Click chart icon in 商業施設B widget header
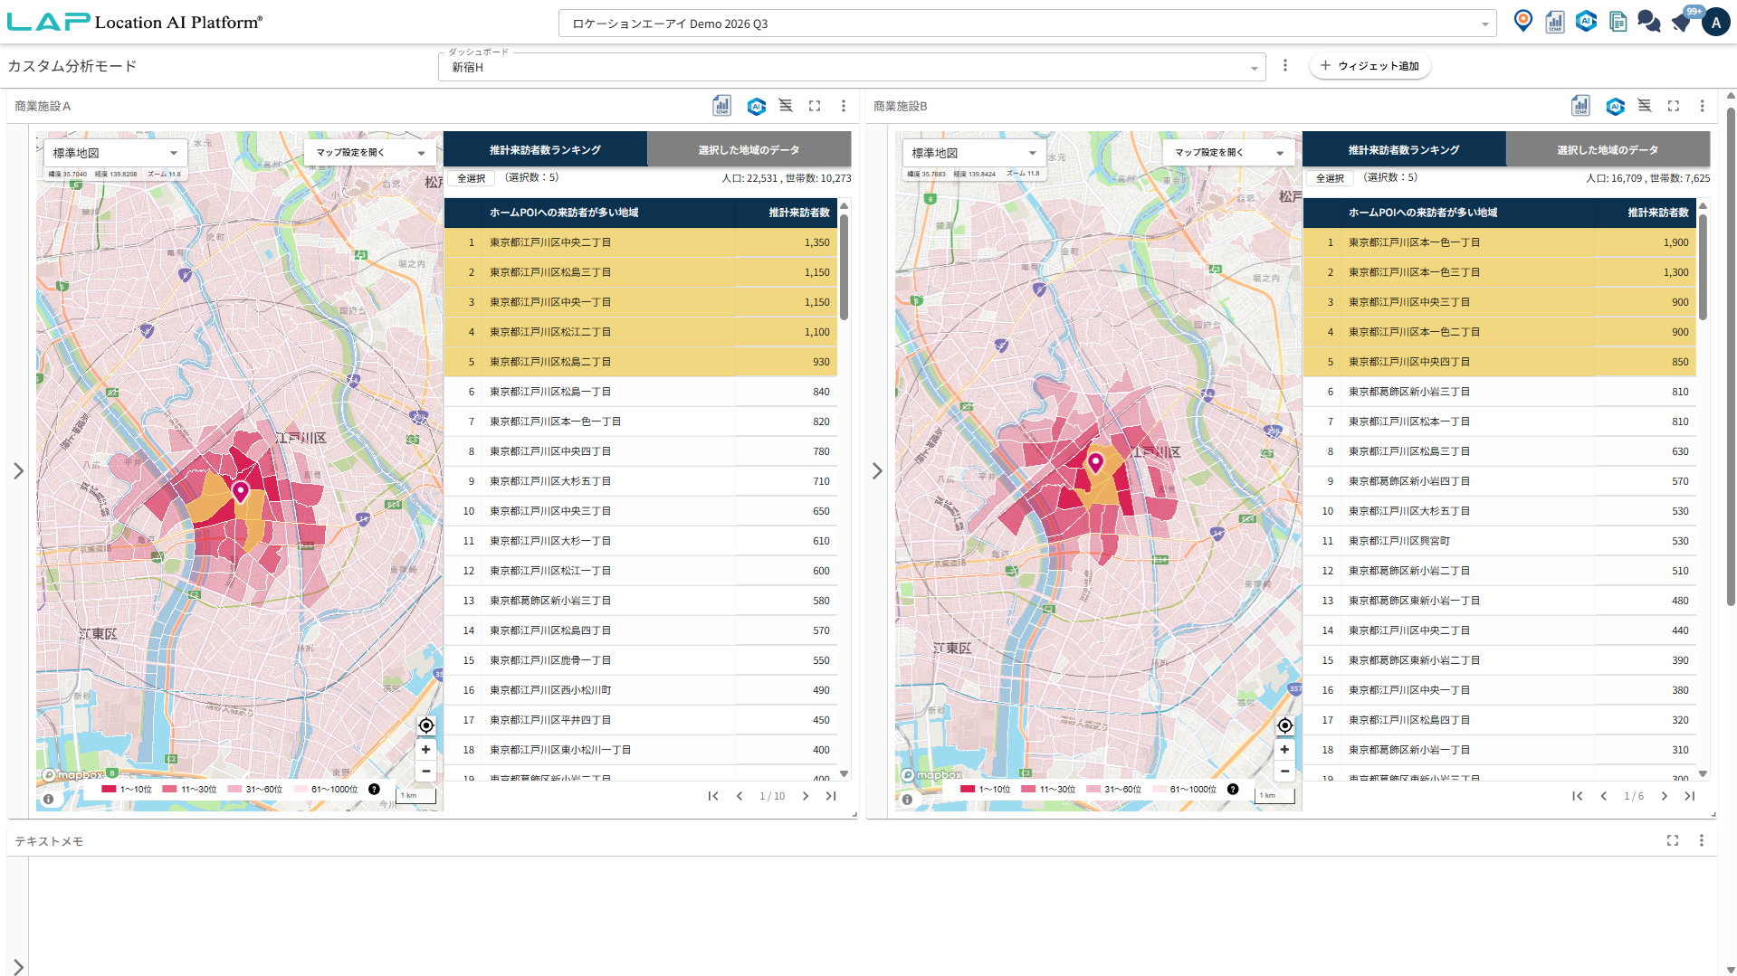This screenshot has width=1737, height=976. click(x=1580, y=106)
